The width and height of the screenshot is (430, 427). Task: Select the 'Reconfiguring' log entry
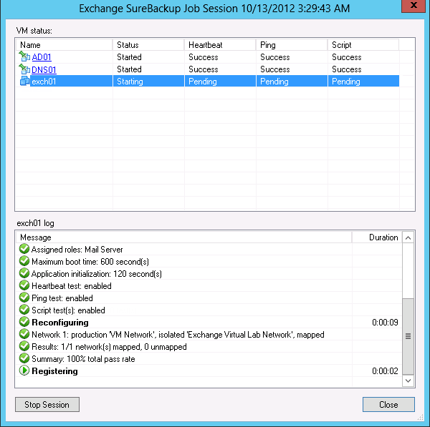[209, 322]
